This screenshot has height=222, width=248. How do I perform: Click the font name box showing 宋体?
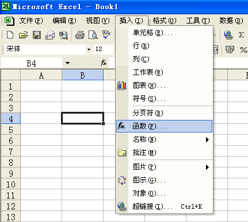point(45,49)
